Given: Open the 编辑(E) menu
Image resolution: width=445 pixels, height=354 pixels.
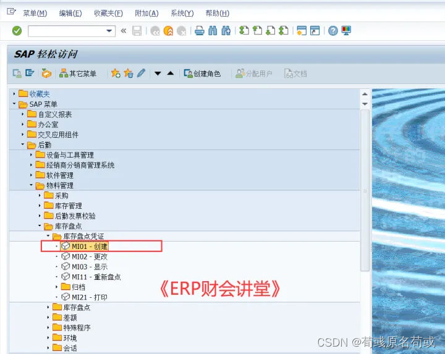Looking at the screenshot, I should (x=70, y=13).
